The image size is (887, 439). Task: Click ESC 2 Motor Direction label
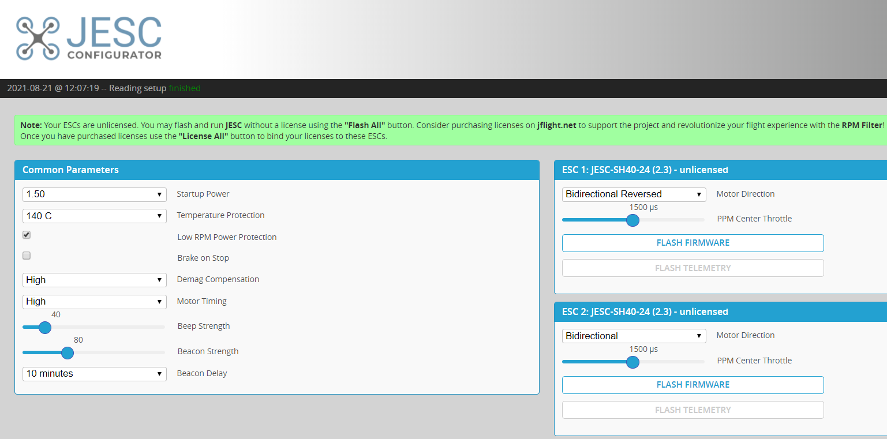[x=746, y=335]
